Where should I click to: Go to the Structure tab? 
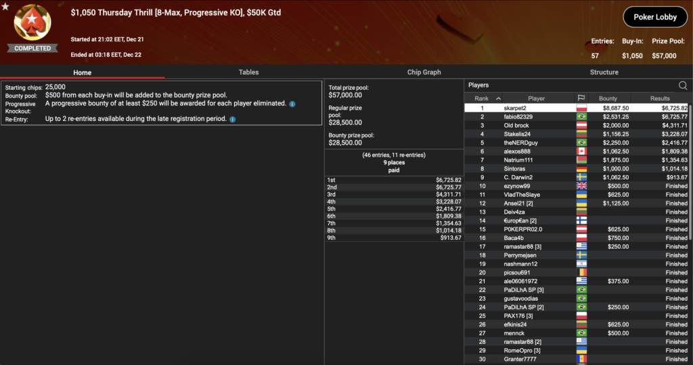[x=604, y=72]
